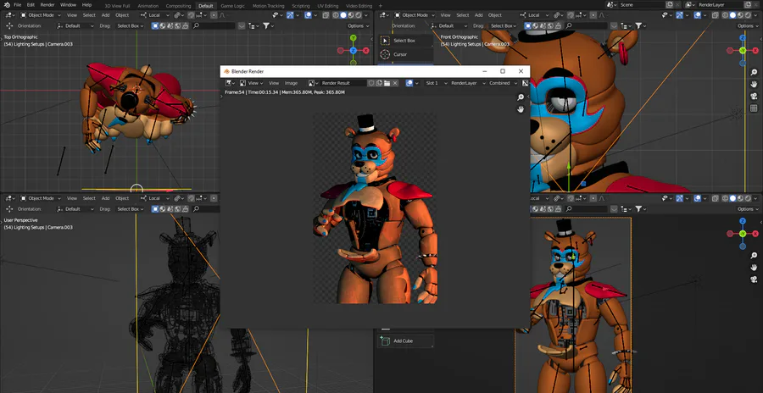Click zoom magnifier icon in Render window
763x393 pixels.
pyautogui.click(x=521, y=97)
